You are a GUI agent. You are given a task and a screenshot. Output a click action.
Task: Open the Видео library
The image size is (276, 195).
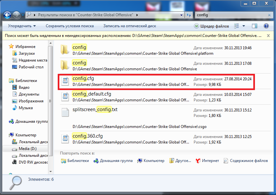click(24, 87)
